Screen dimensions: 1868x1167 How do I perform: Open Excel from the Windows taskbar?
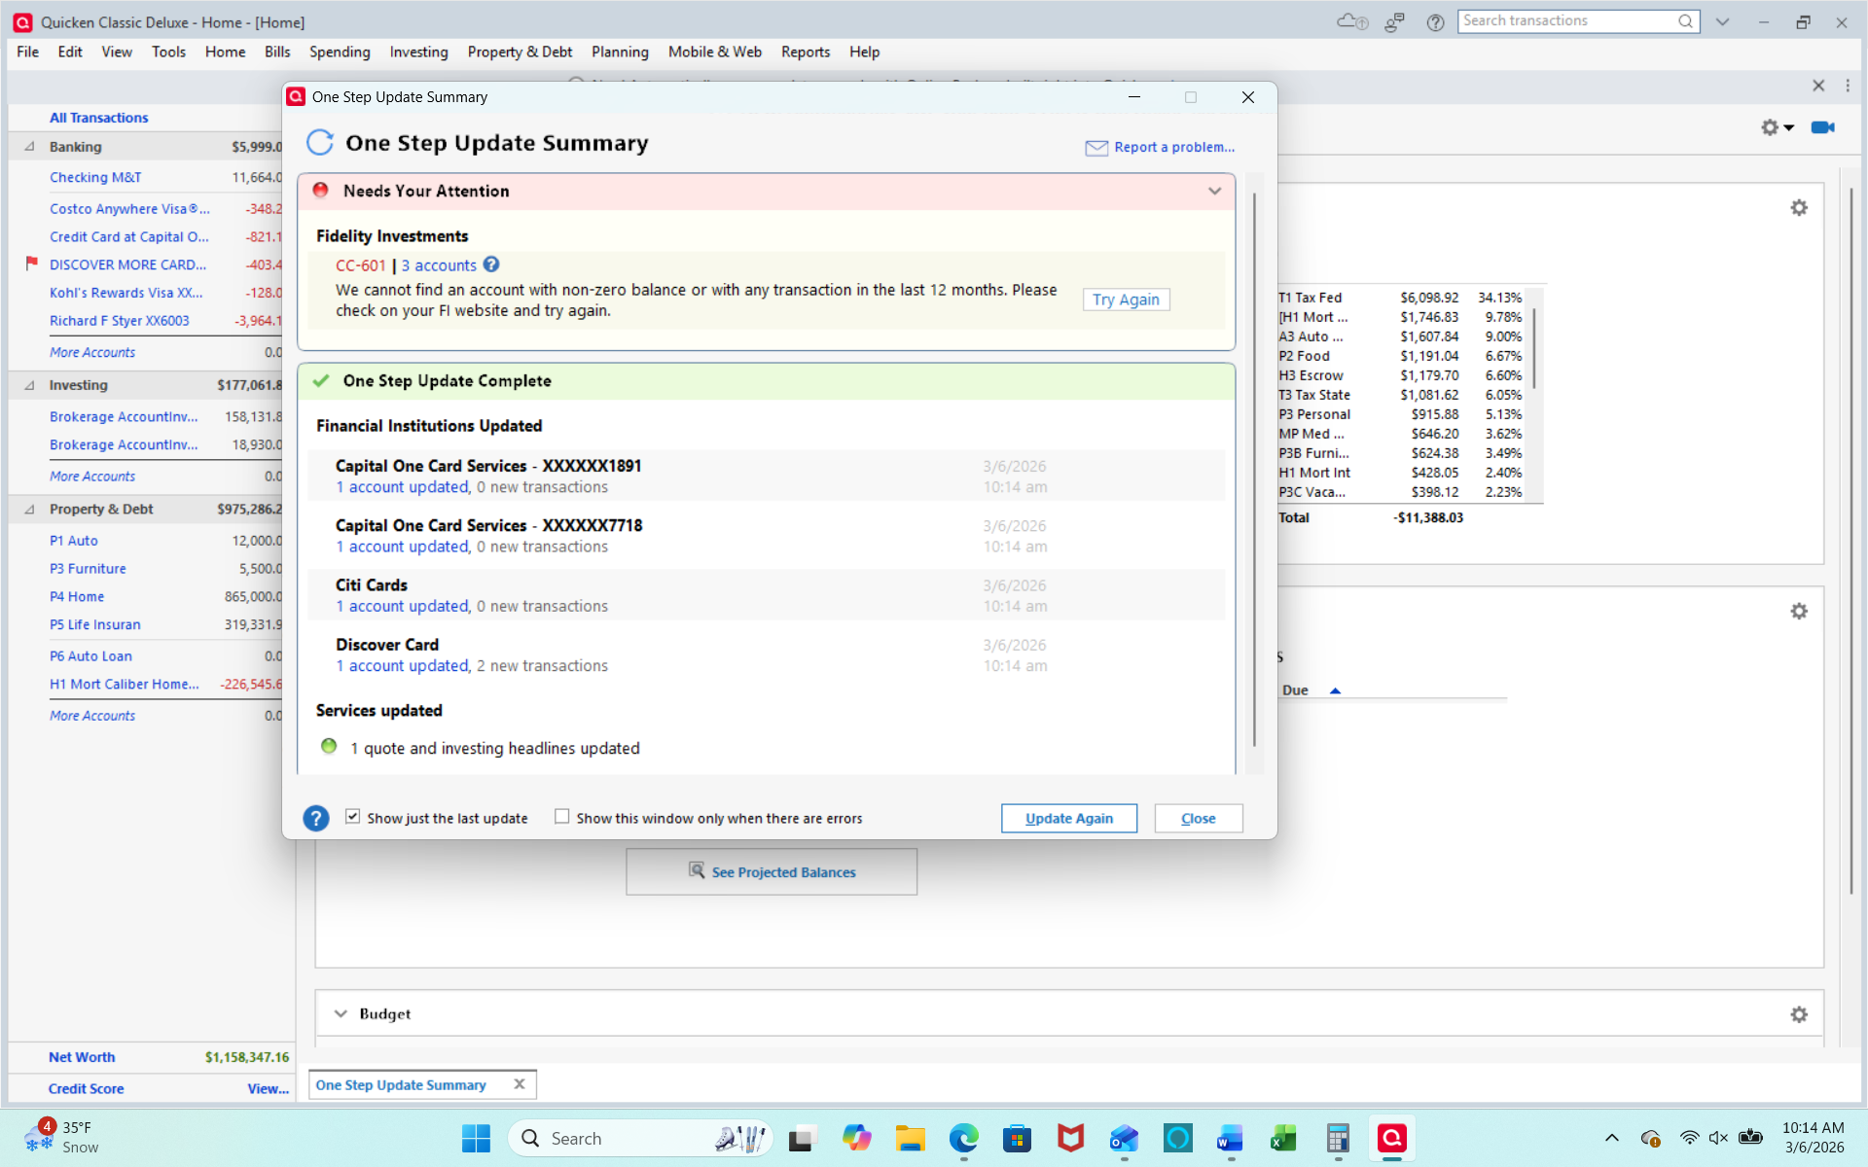click(x=1283, y=1138)
